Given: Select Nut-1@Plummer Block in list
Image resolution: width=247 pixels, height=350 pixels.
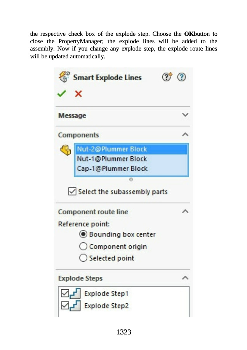Looking at the screenshot, I should [112, 159].
